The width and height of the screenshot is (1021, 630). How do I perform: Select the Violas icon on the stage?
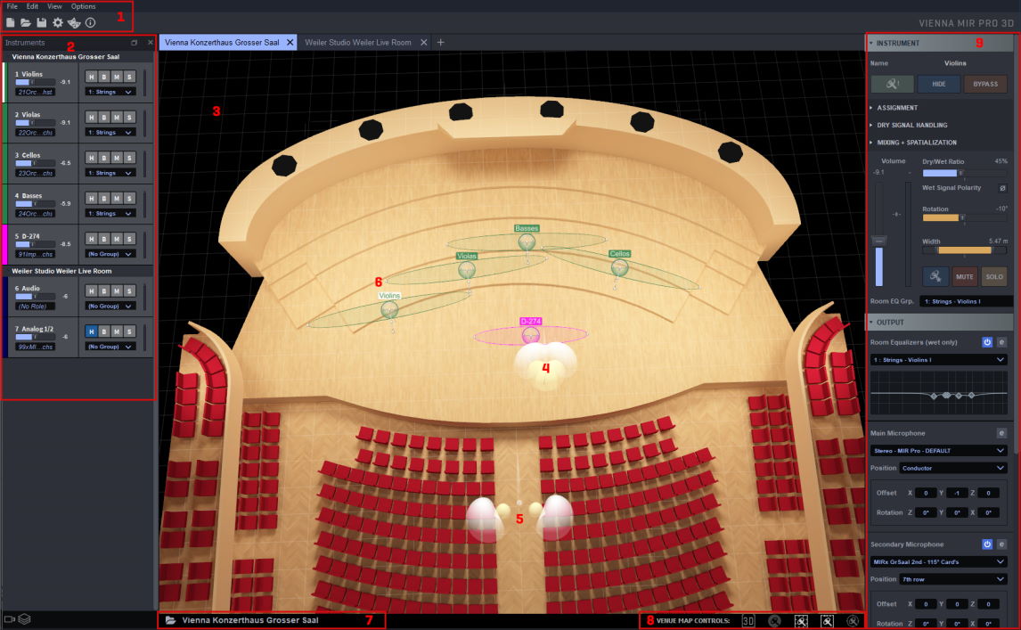[x=467, y=270]
